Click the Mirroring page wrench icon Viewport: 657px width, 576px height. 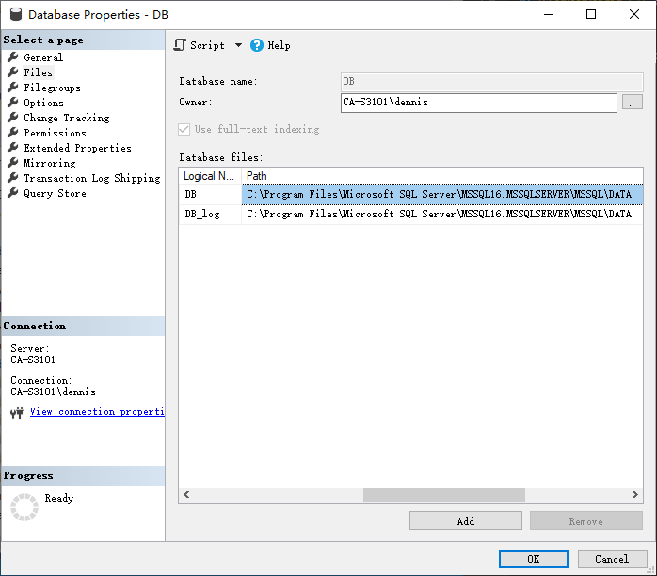[x=13, y=163]
